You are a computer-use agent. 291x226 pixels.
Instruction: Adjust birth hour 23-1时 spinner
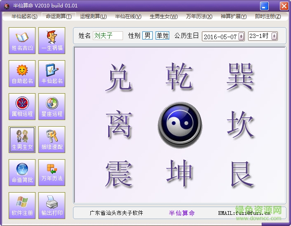click(x=274, y=36)
